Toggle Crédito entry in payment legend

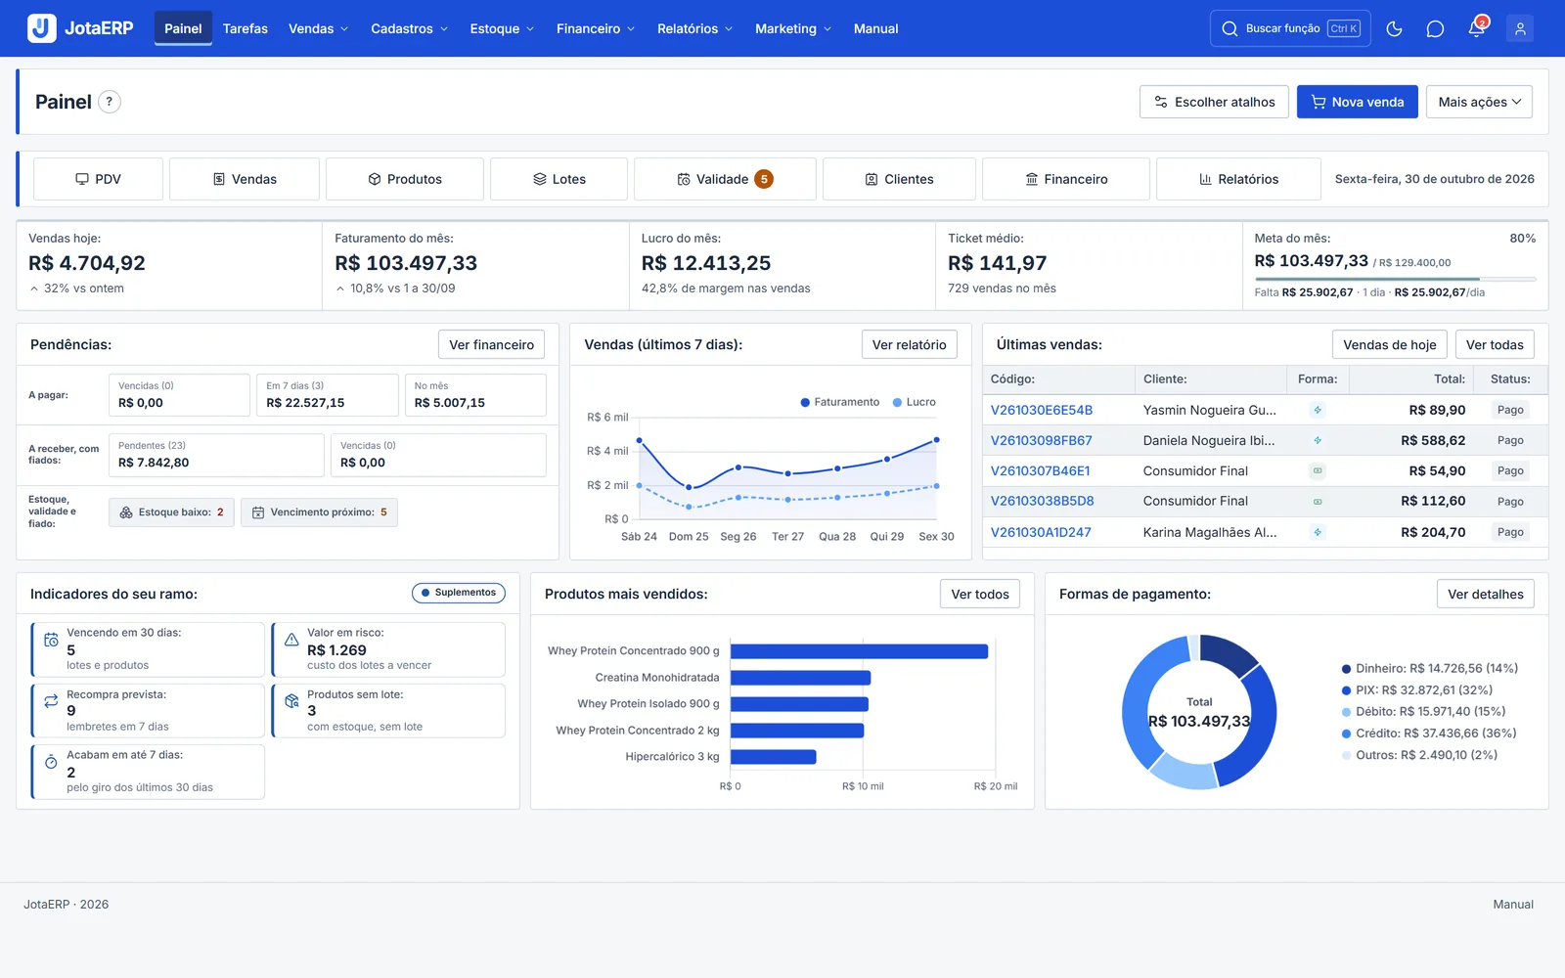1429,733
